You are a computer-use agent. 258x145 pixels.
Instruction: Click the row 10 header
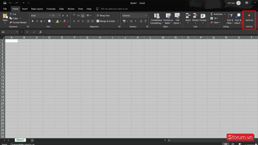tap(3, 70)
